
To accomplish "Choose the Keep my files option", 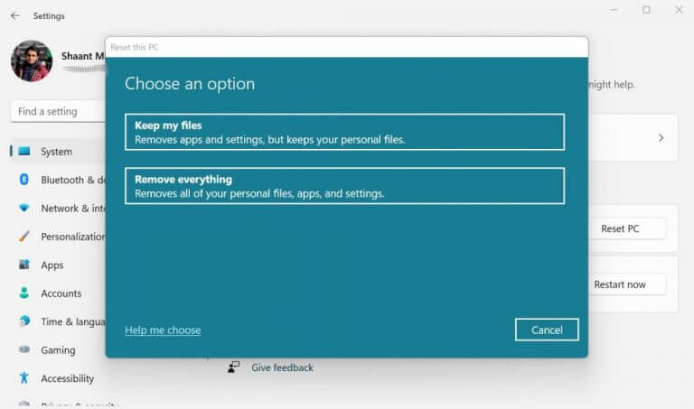I will [344, 132].
